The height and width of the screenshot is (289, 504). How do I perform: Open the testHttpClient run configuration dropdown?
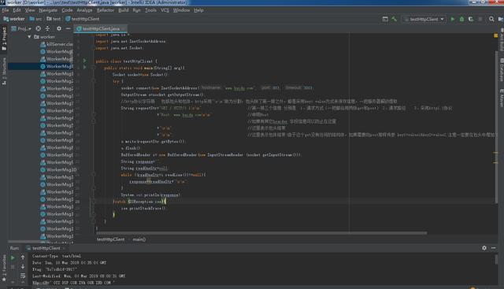coord(424,19)
